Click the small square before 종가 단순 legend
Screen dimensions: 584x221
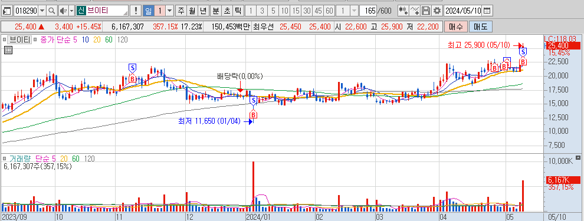tap(35, 39)
